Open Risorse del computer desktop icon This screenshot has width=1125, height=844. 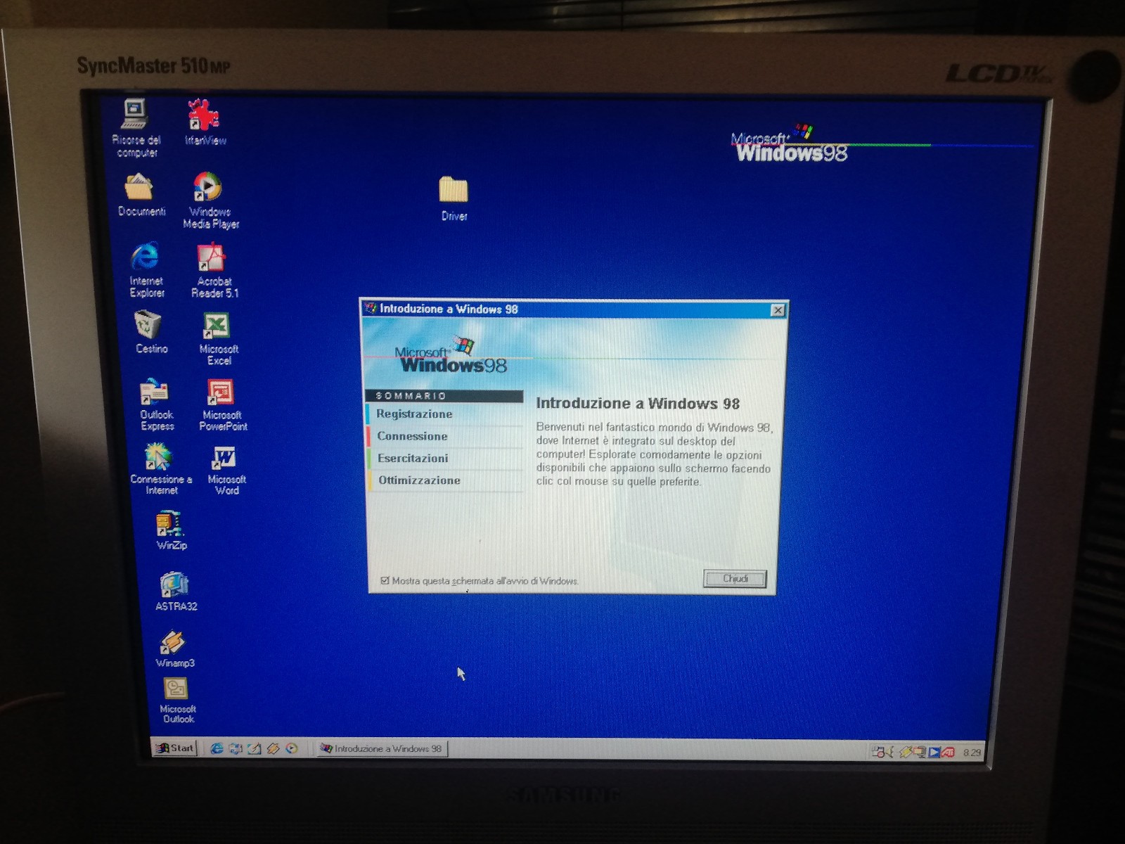click(135, 129)
